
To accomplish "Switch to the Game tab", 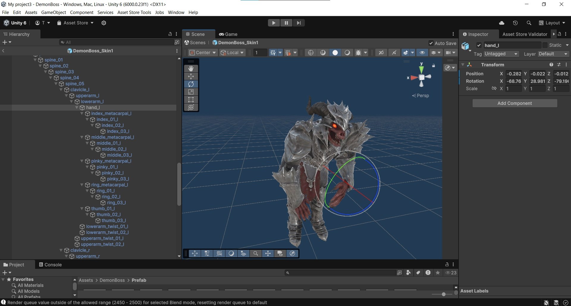I will (x=228, y=34).
